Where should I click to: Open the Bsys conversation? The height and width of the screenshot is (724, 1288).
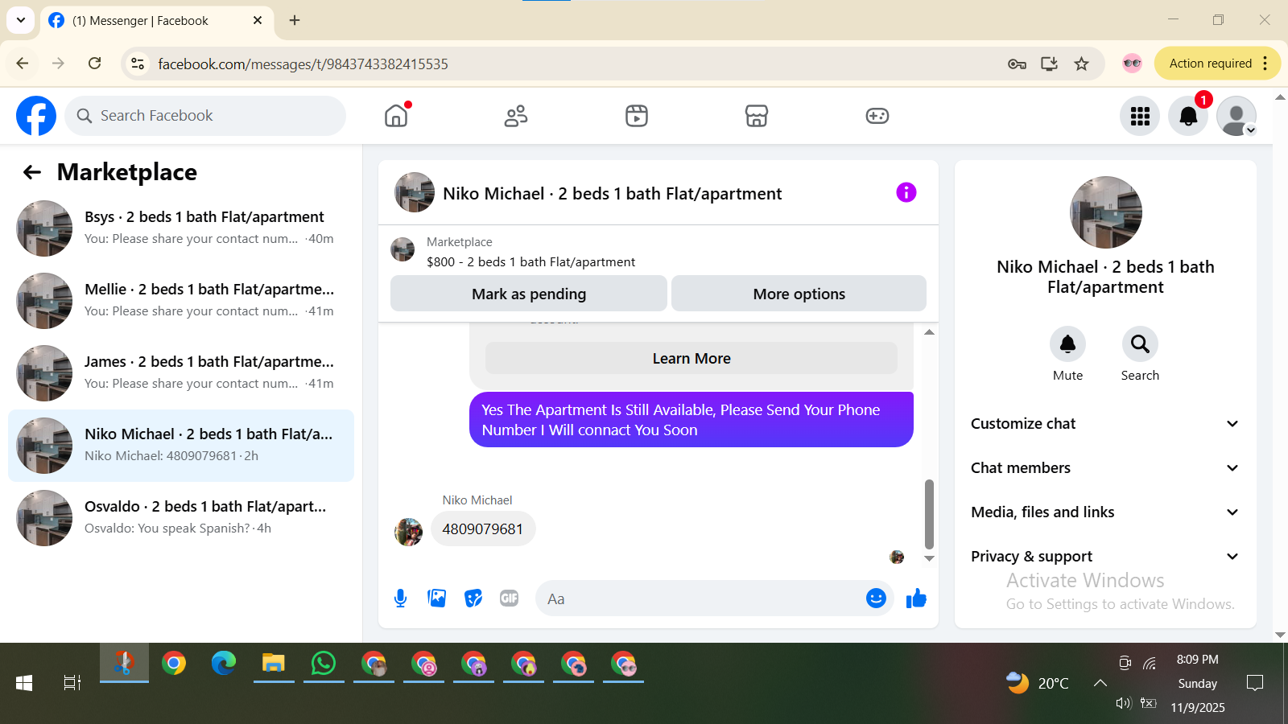click(x=181, y=228)
